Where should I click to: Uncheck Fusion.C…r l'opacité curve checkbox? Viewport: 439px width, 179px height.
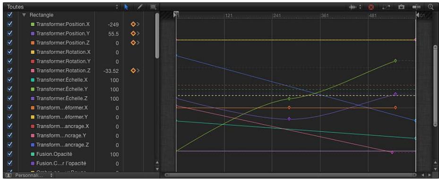click(10, 163)
